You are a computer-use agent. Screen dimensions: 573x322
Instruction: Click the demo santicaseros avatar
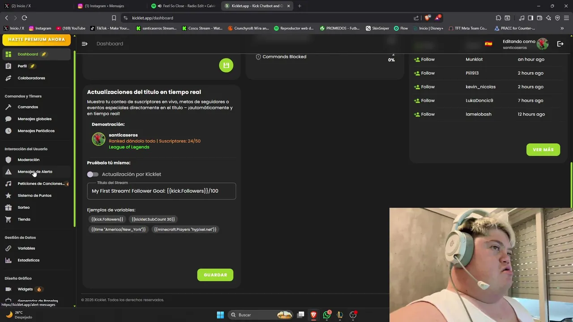tap(98, 139)
